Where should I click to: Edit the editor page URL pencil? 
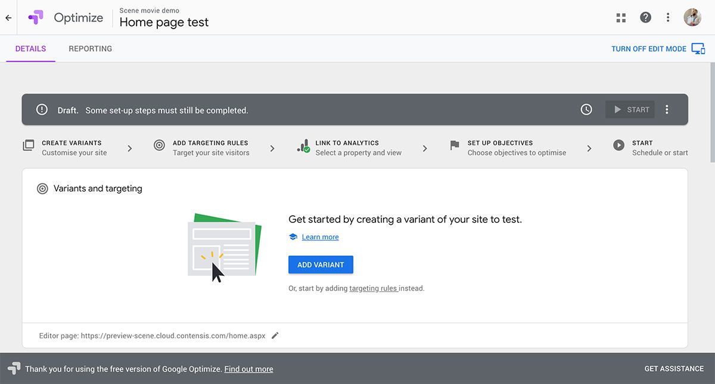coord(275,335)
